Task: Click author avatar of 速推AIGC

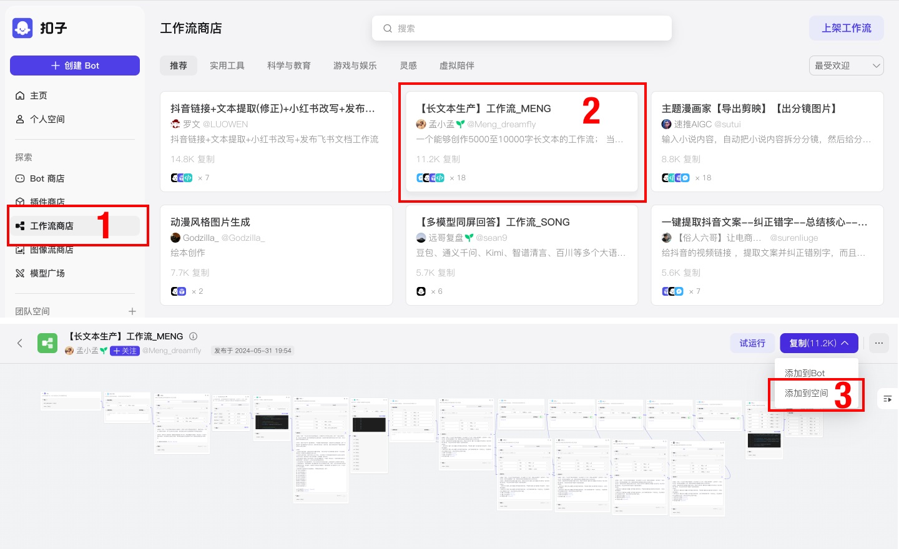Action: click(x=667, y=124)
